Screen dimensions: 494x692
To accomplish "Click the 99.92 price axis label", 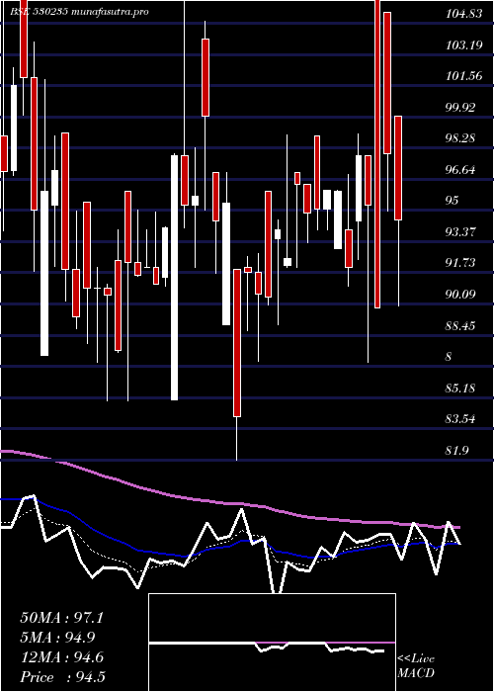I will (461, 107).
